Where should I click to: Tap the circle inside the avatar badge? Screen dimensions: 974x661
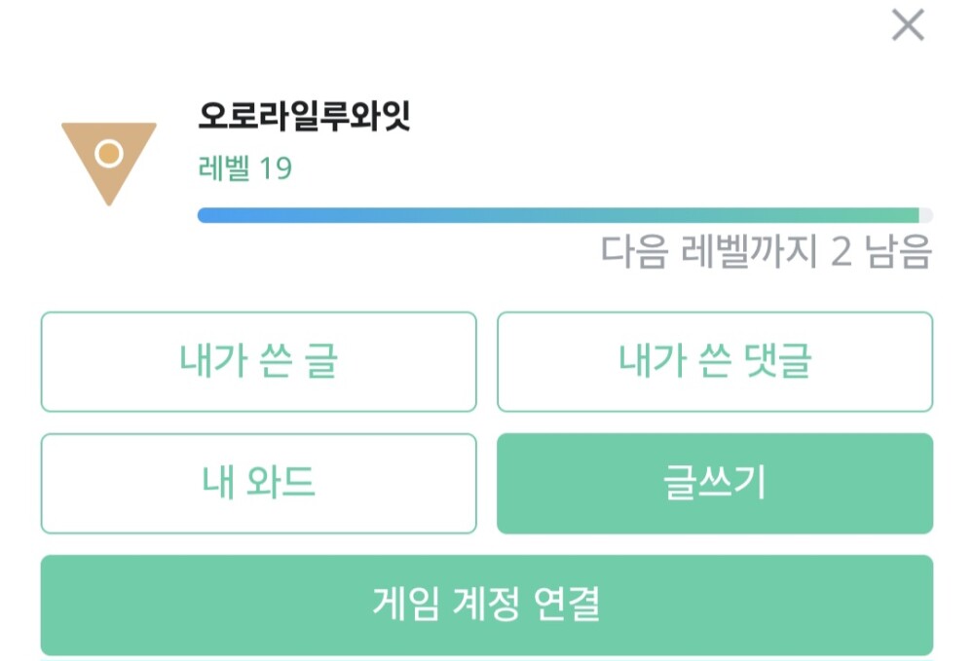(109, 154)
